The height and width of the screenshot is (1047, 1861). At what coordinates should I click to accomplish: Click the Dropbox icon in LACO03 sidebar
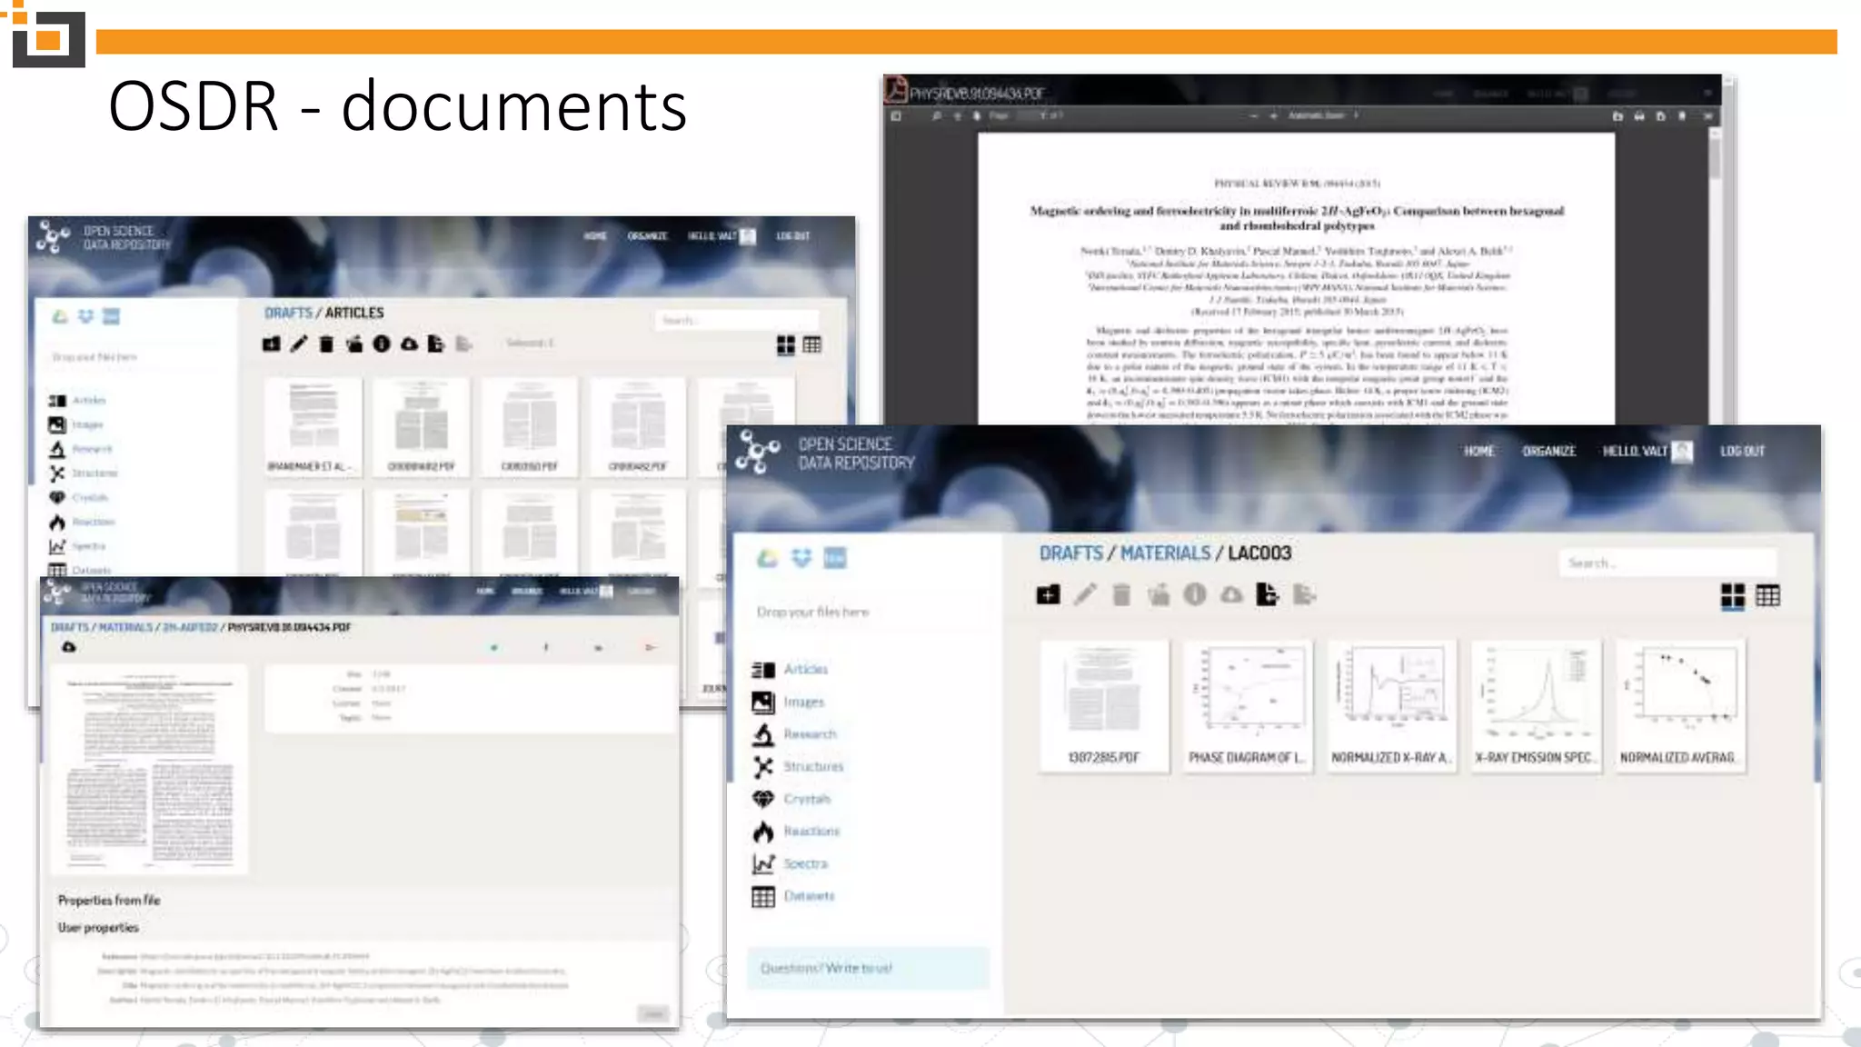click(801, 558)
